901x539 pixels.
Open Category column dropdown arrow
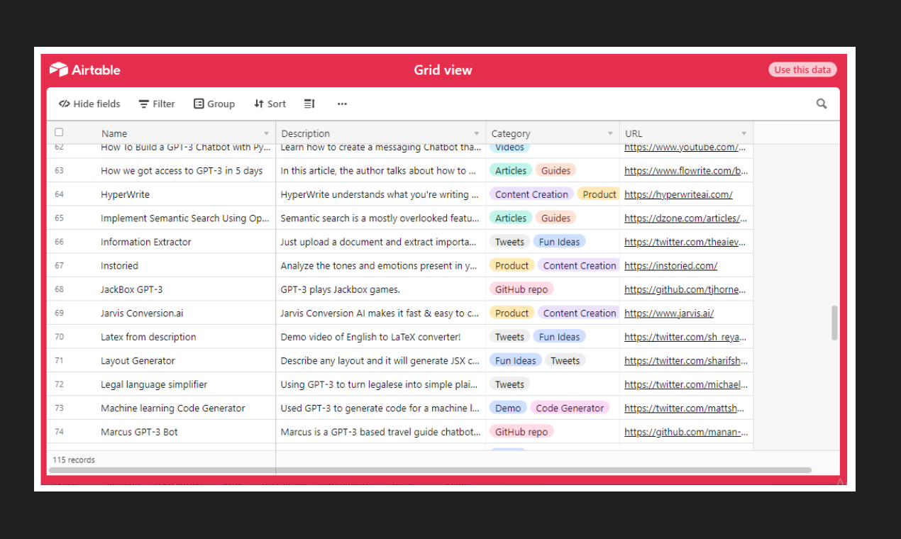tap(610, 133)
